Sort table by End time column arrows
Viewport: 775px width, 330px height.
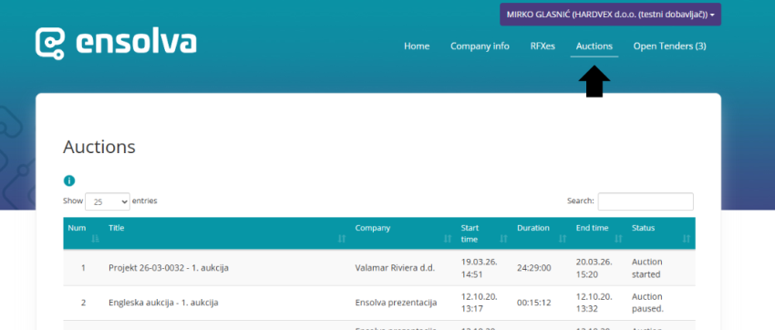pyautogui.click(x=618, y=239)
